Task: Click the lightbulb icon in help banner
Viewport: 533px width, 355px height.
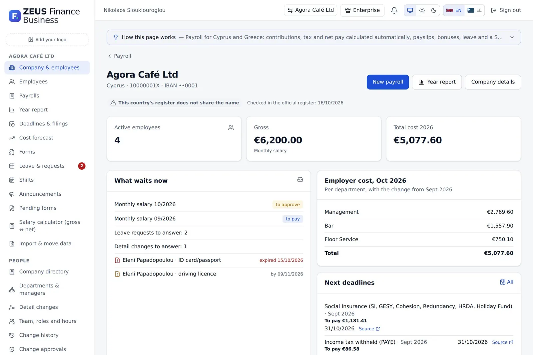Action: (x=116, y=37)
